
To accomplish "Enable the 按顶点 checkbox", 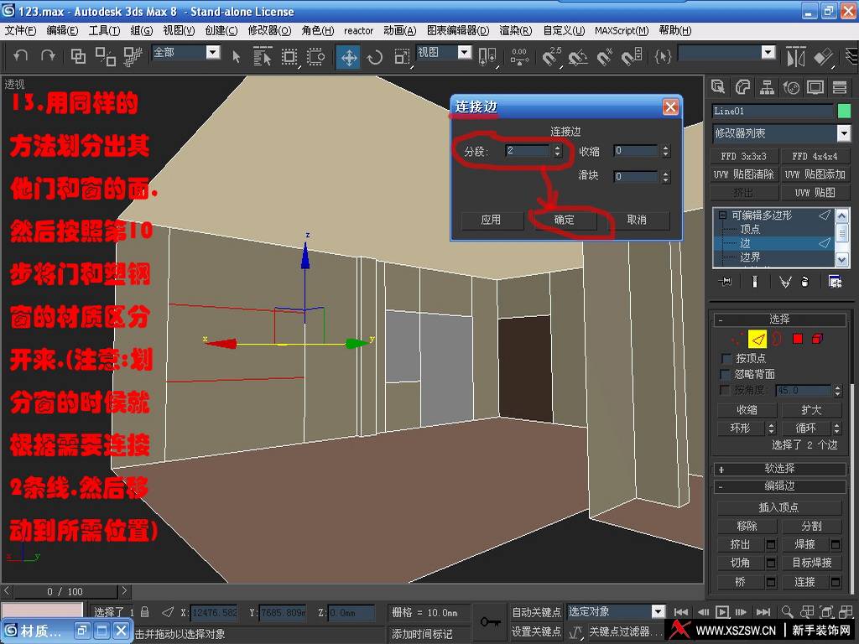I will pyautogui.click(x=726, y=358).
